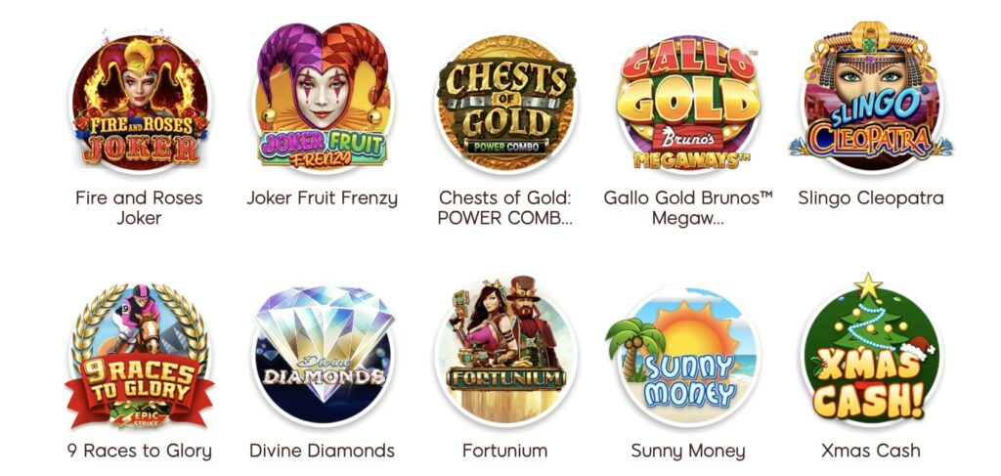Launch the Fortunium game icon
The image size is (1001, 476).
pos(505,351)
